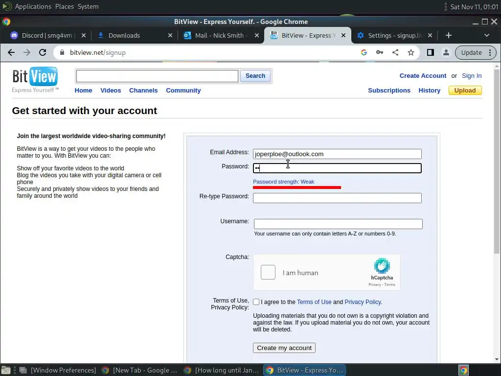501x376 pixels.
Task: Click the Create Account link
Action: click(x=423, y=76)
